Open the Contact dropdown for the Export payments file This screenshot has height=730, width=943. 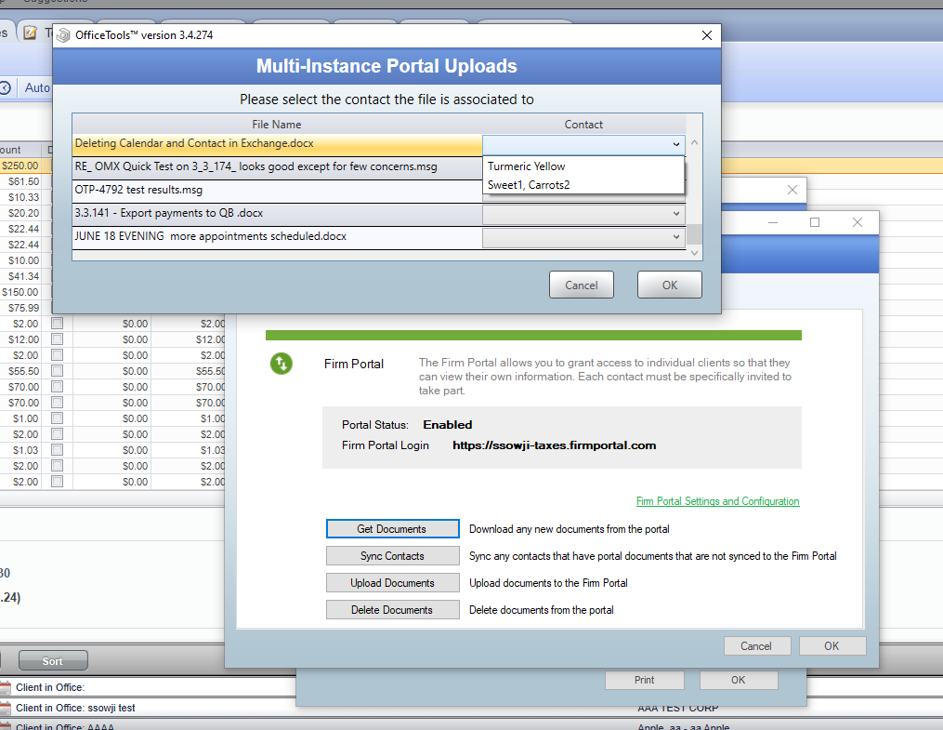676,213
